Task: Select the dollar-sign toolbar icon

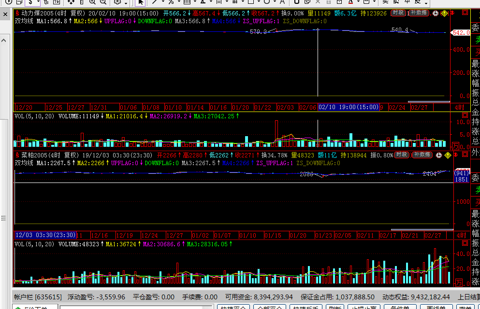Action: [x=30, y=2]
